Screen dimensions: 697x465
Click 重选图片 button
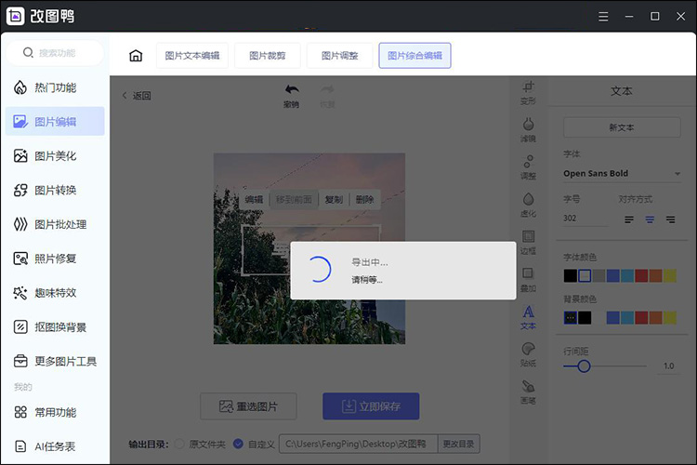click(x=248, y=406)
